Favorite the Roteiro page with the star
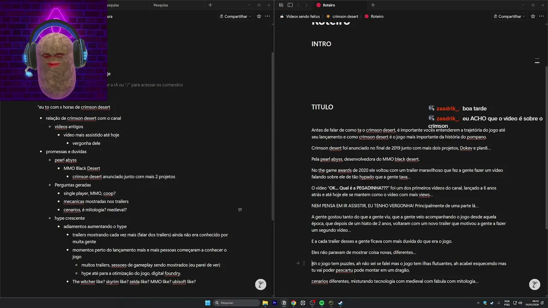Viewport: 548px width, 308px height. pyautogui.click(x=533, y=16)
